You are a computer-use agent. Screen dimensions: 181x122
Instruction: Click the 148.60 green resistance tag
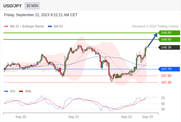tap(169, 39)
